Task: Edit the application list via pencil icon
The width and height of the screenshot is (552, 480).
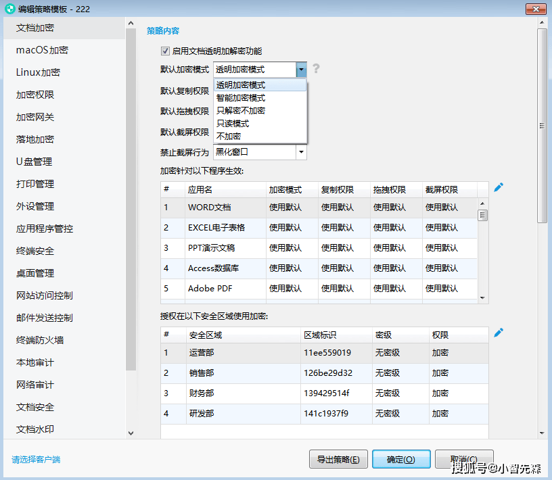Action: (499, 187)
